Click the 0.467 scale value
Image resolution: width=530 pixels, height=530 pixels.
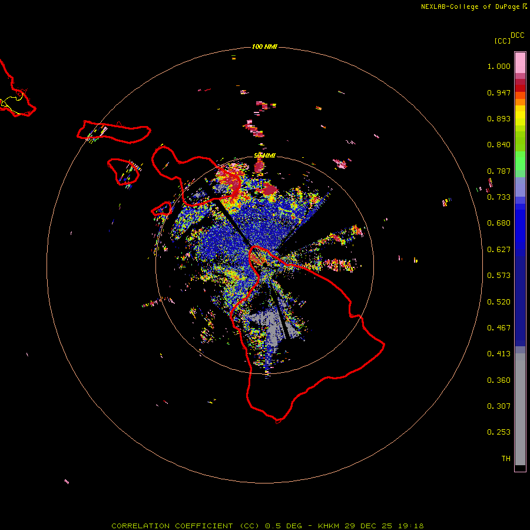coord(499,328)
